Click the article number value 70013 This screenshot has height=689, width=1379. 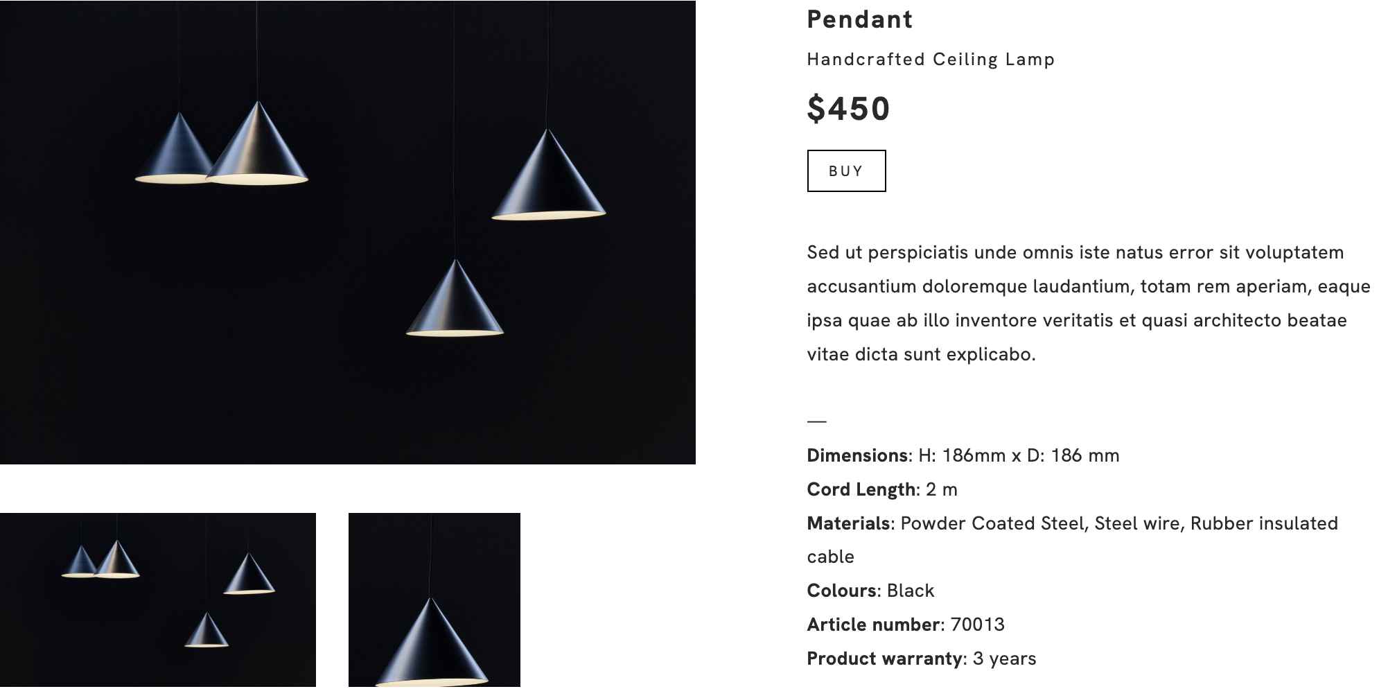[x=977, y=625]
